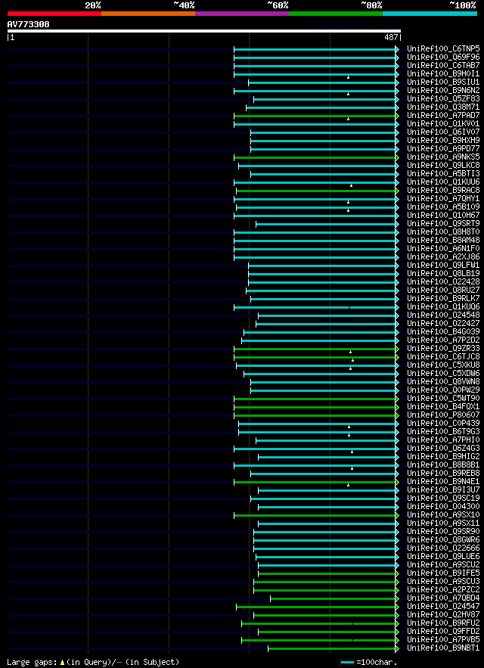Open the UniRef100_B8AM48 hit label
Image resolution: width=484 pixels, height=668 pixels.
point(443,241)
